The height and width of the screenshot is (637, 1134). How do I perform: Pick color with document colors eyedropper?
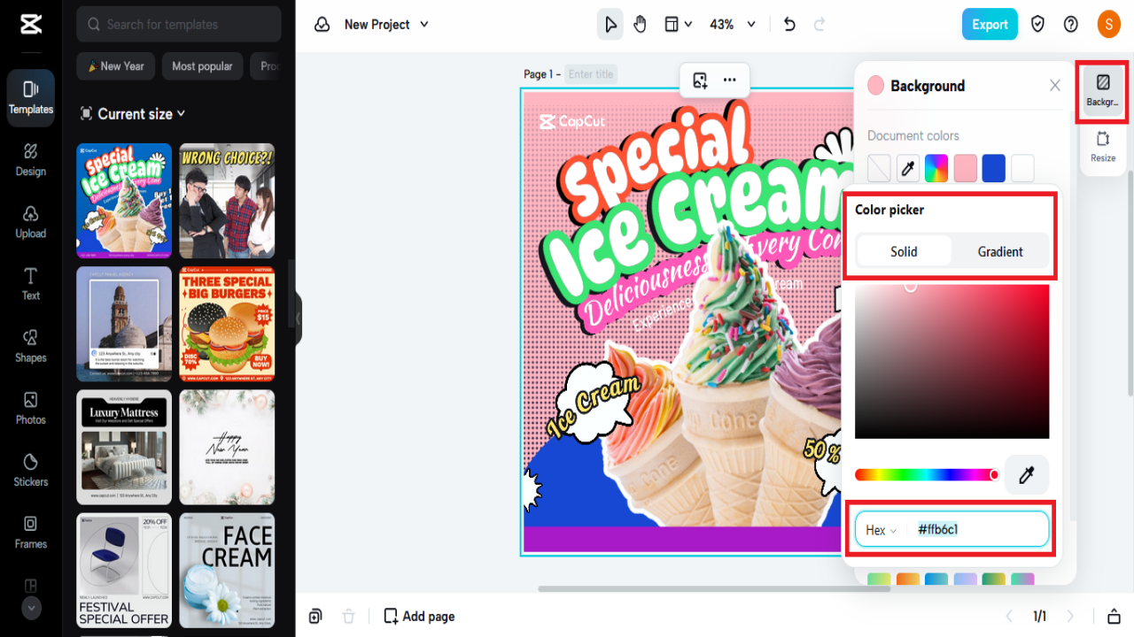click(907, 168)
